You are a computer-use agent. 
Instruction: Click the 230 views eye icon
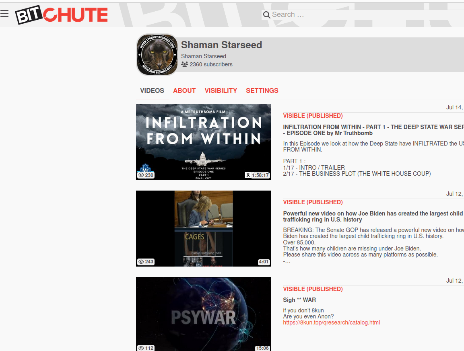pos(141,175)
